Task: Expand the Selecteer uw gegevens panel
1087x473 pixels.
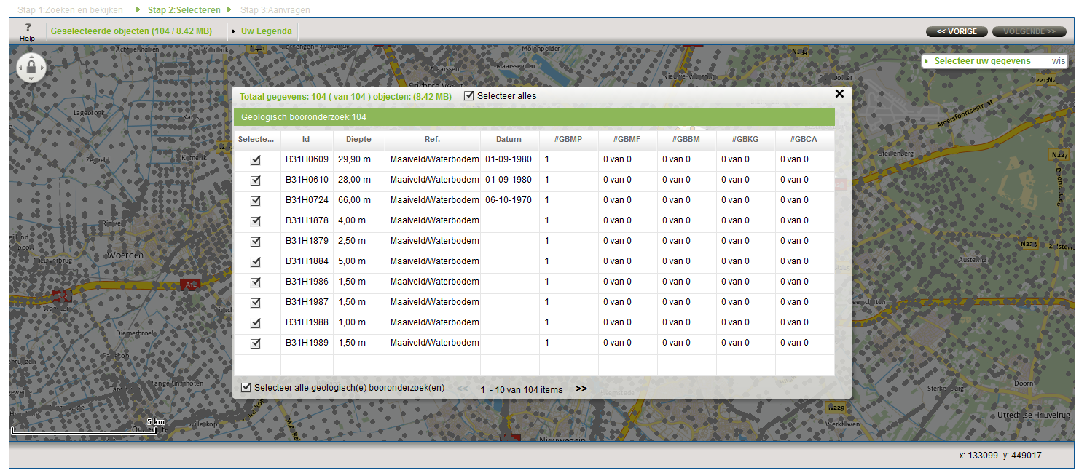Action: [981, 61]
